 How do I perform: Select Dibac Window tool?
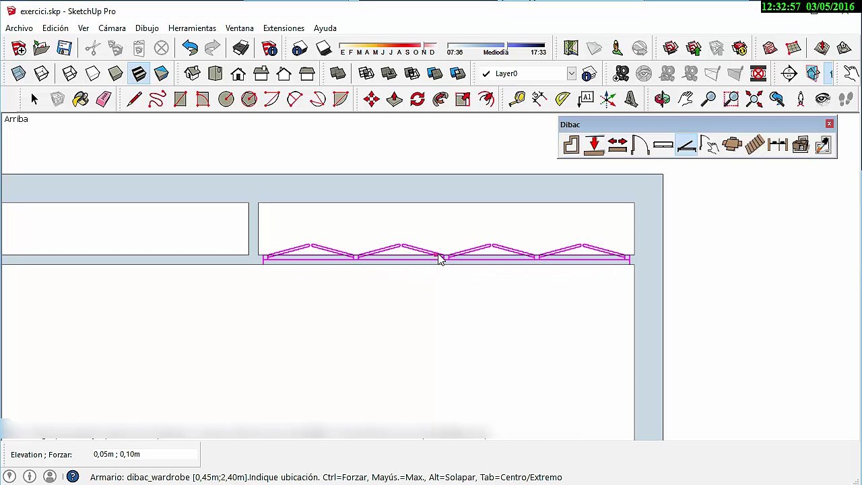click(x=663, y=145)
